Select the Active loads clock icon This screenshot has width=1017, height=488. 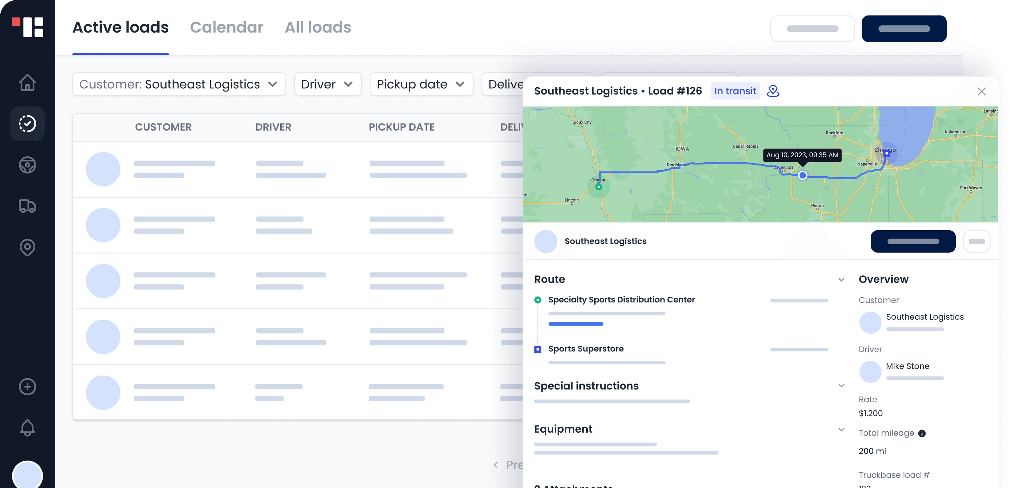pos(27,124)
